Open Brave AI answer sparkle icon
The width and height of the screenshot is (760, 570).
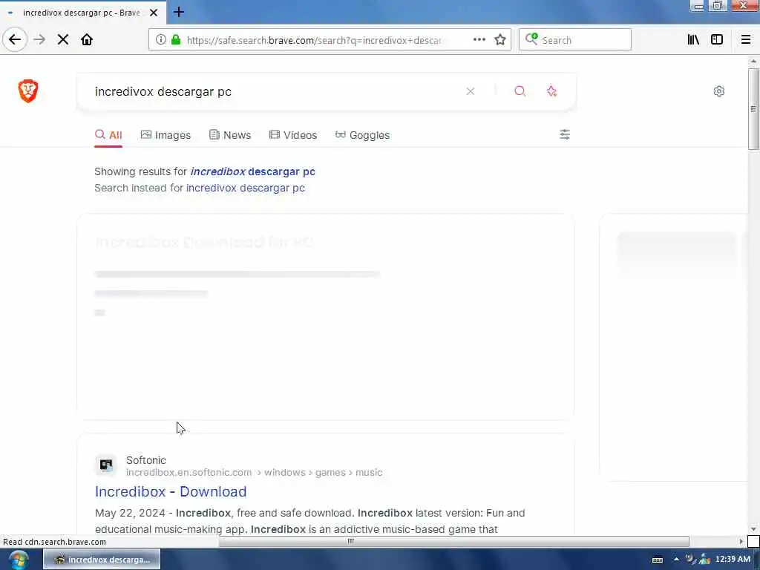pos(551,91)
